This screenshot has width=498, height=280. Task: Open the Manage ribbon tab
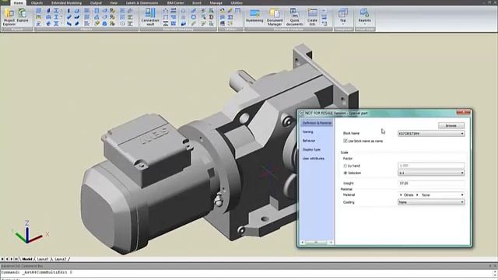216,3
